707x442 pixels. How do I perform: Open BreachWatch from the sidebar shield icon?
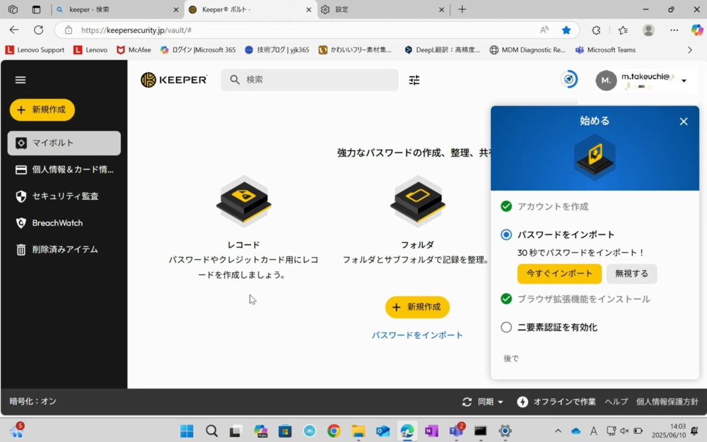tap(21, 223)
